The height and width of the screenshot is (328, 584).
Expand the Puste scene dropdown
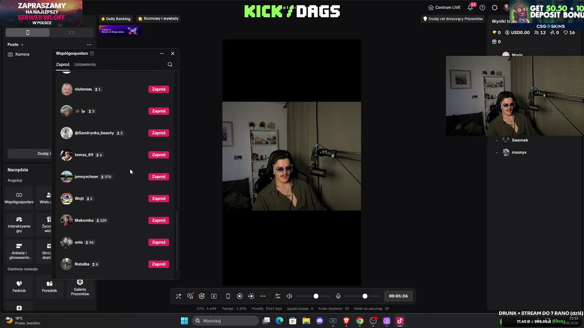pyautogui.click(x=16, y=45)
